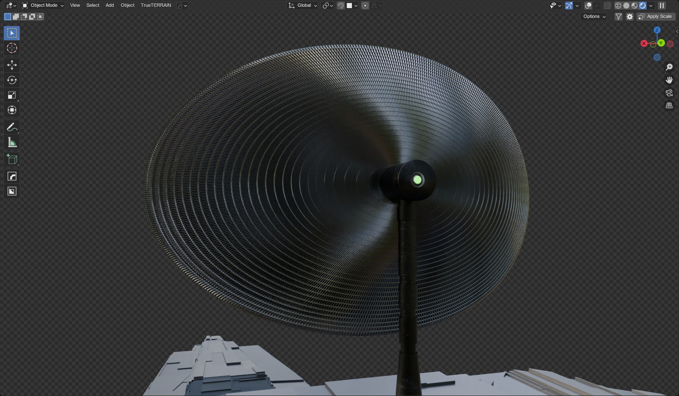Viewport: 679px width, 396px height.
Task: Activate the 3D Cursor tool
Action: [12, 48]
